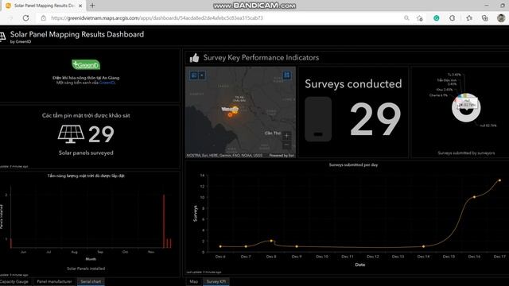Click 'Surveys submitted by surveyors' caption

466,153
